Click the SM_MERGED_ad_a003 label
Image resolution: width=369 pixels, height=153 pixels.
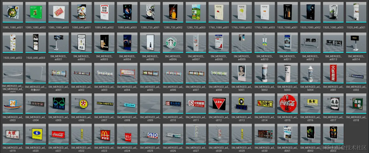104,88
